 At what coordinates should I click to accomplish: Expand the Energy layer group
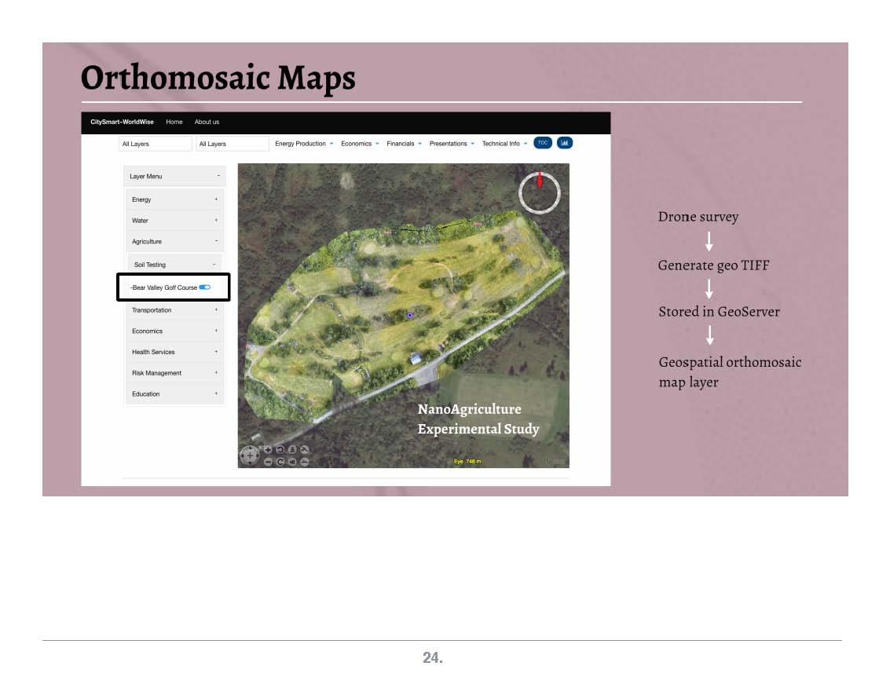click(x=216, y=199)
